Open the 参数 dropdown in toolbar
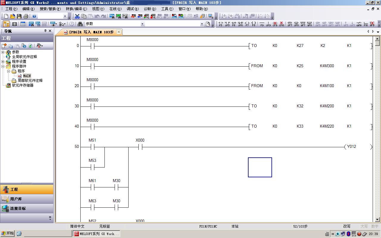 click(142, 24)
